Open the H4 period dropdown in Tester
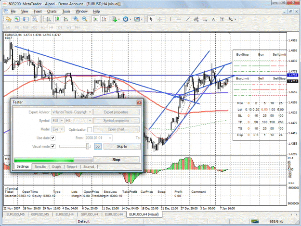 (79, 121)
